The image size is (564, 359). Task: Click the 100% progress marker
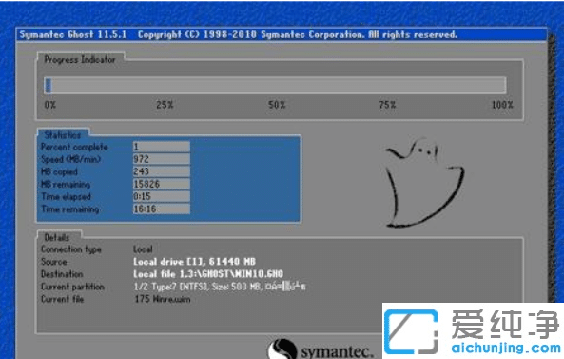coord(502,105)
